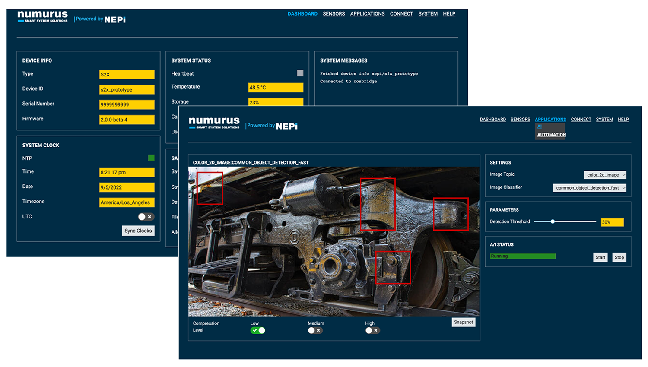Open the Image Topic dropdown
Viewport: 648px width, 367px height.
click(x=605, y=175)
